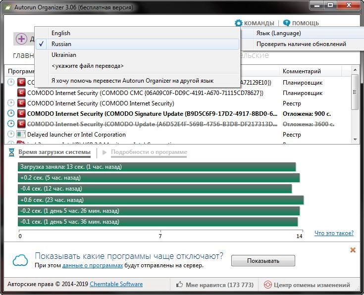Click the Autorun Organizer title bar app icon

pos(7,7)
